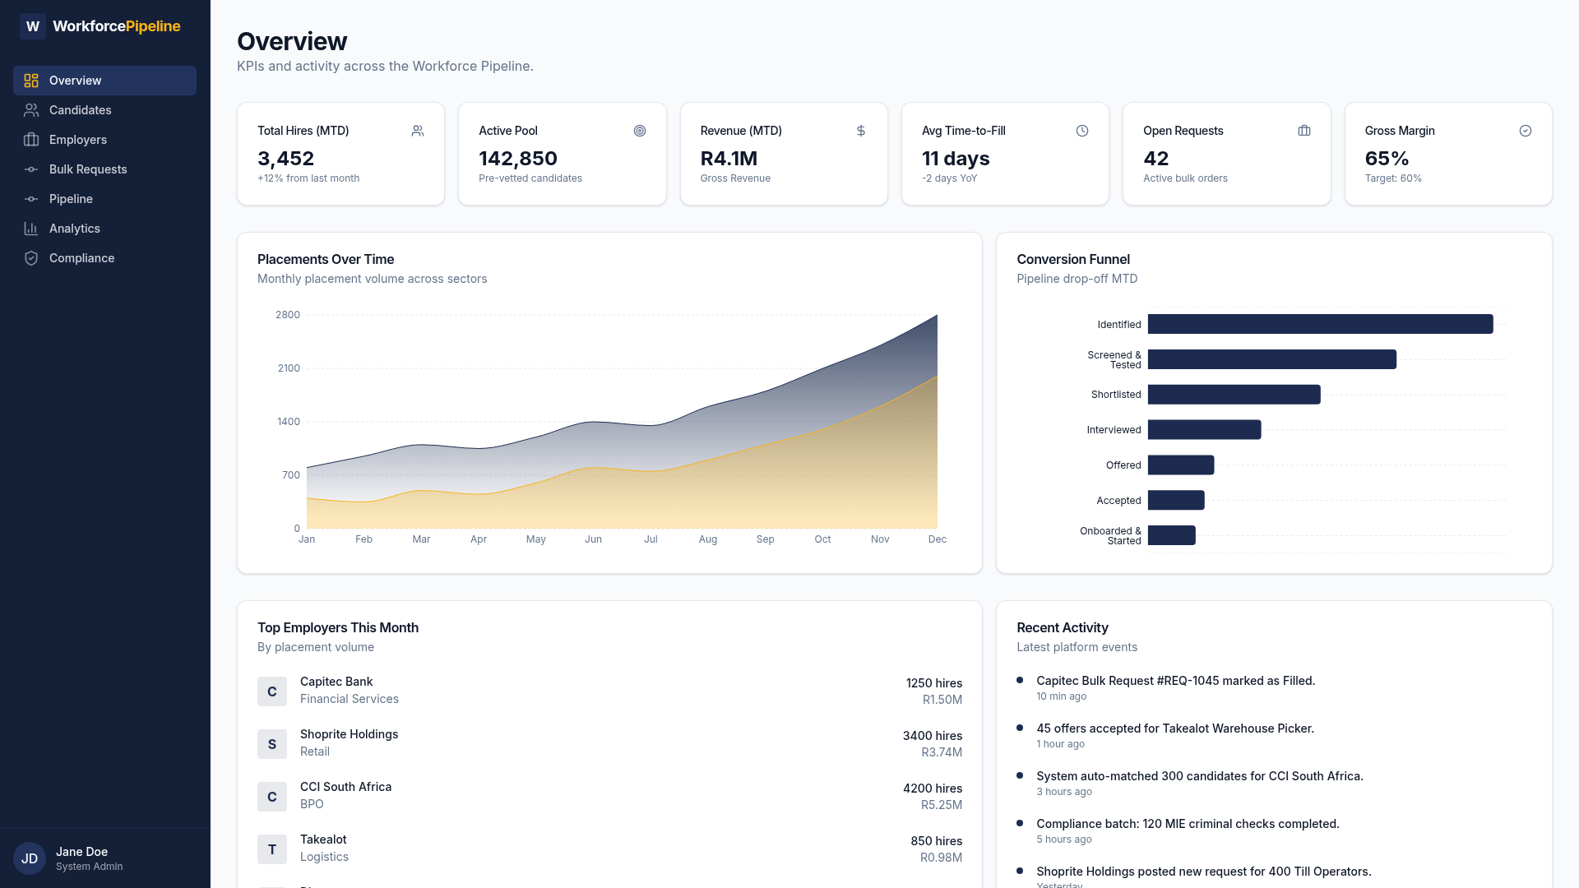This screenshot has height=888, width=1579.
Task: Click the Capitec Bulk Request #REQ-1045 activity
Action: [x=1176, y=681]
